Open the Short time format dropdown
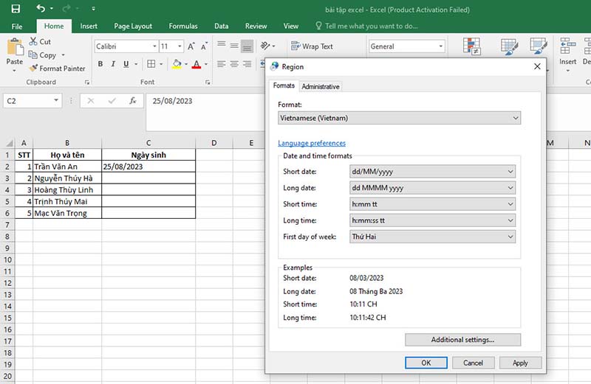Screen dimensions: 591x384 432,204
